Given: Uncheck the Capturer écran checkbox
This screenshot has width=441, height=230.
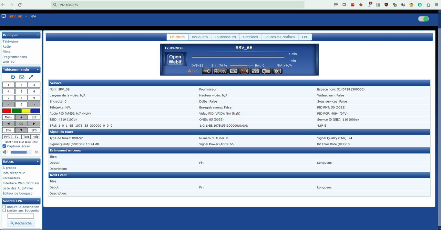Looking at the screenshot, I should tap(4, 146).
